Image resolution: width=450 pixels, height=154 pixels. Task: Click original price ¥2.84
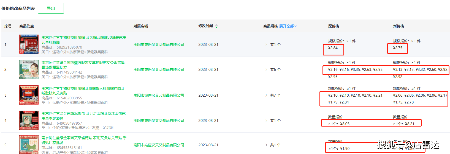tap(333, 48)
